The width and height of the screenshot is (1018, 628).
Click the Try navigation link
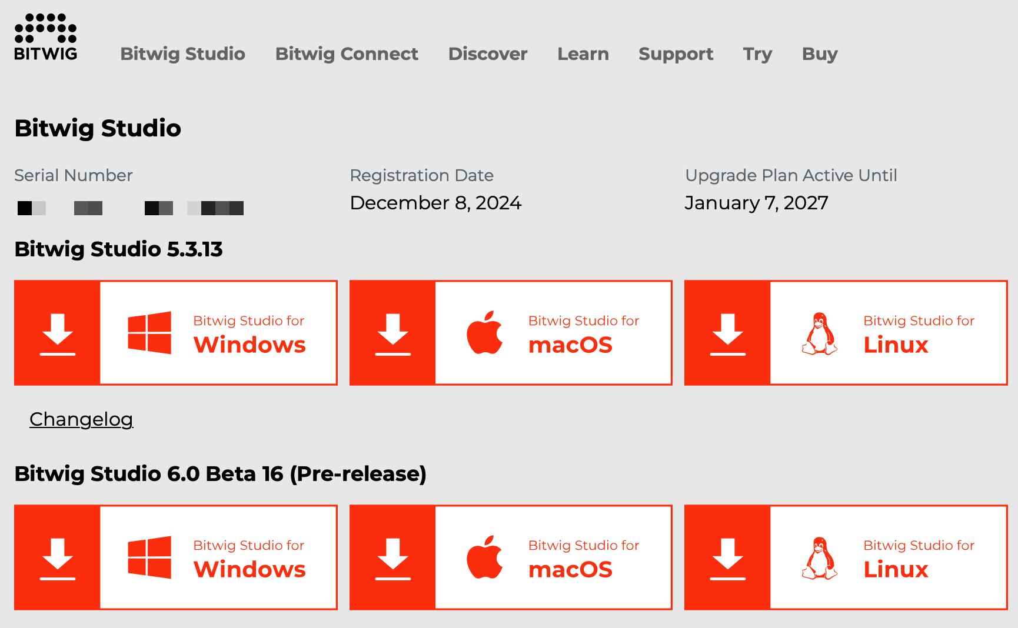click(x=757, y=54)
